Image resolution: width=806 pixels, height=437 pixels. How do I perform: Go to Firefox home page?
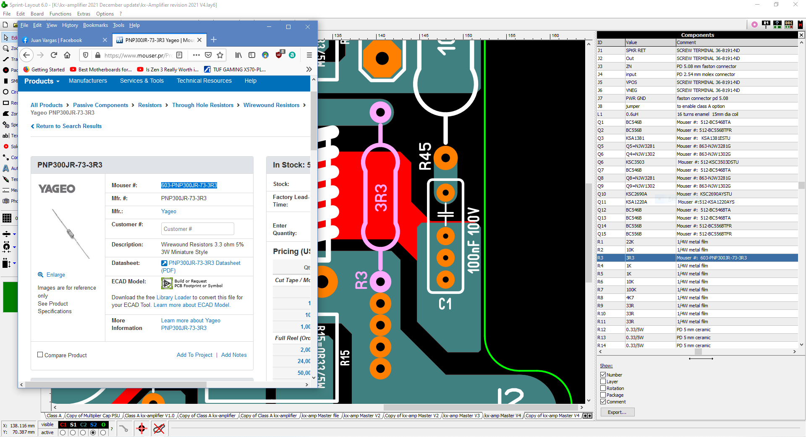[67, 55]
